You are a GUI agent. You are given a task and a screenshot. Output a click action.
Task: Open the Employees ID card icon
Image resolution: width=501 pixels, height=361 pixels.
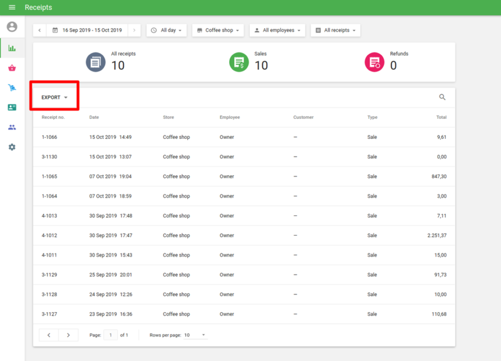pos(12,108)
